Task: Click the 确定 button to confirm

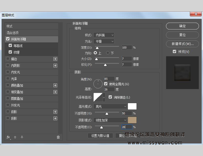Action: tap(182, 26)
